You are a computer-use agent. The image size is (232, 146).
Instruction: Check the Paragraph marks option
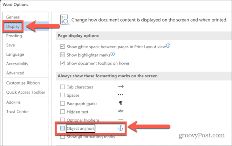click(63, 104)
